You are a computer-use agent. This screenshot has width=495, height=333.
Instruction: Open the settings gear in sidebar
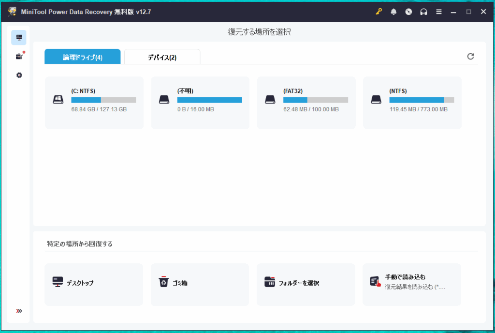click(19, 76)
